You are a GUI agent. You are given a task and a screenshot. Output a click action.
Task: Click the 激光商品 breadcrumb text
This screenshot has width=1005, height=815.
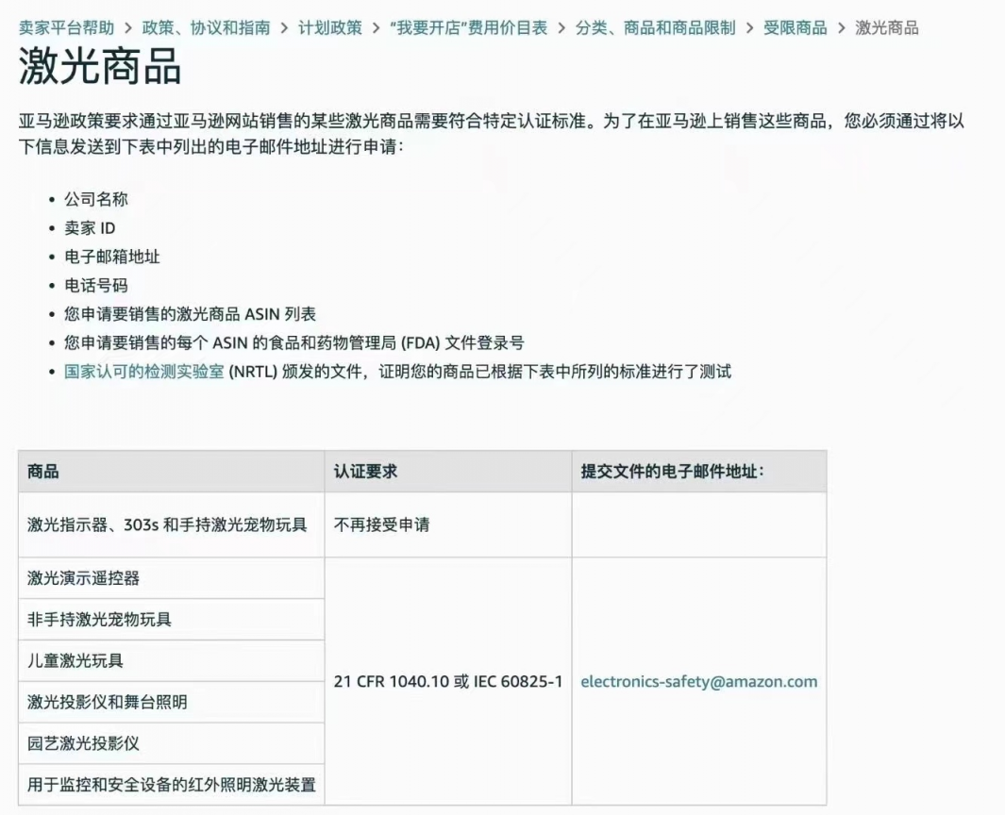tap(887, 28)
